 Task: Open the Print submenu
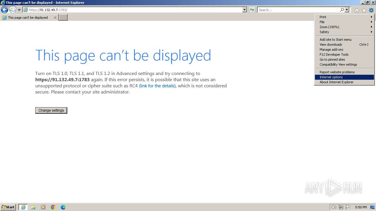(344, 17)
